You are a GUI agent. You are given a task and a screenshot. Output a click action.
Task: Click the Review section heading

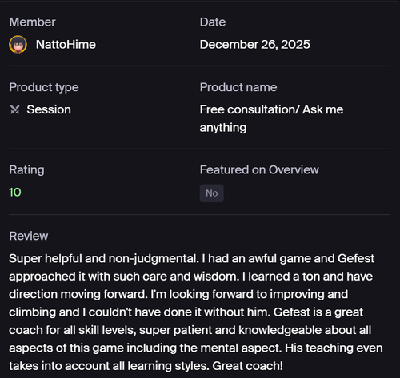click(x=29, y=236)
